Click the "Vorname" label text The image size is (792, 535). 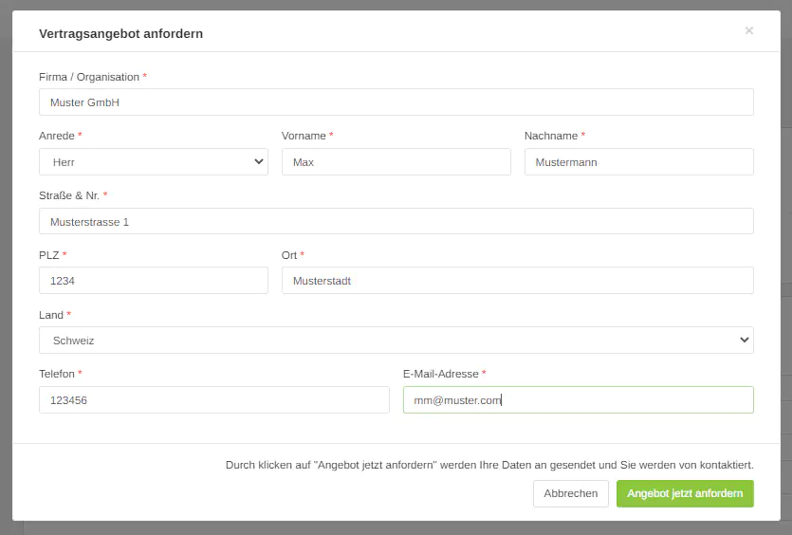(304, 137)
